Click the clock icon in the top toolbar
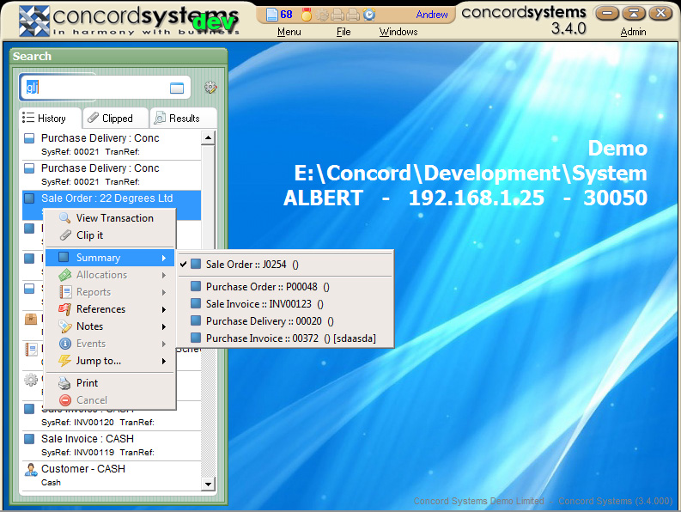The image size is (681, 512). click(368, 15)
